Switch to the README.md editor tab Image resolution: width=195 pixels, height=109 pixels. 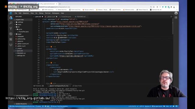(x=81, y=17)
